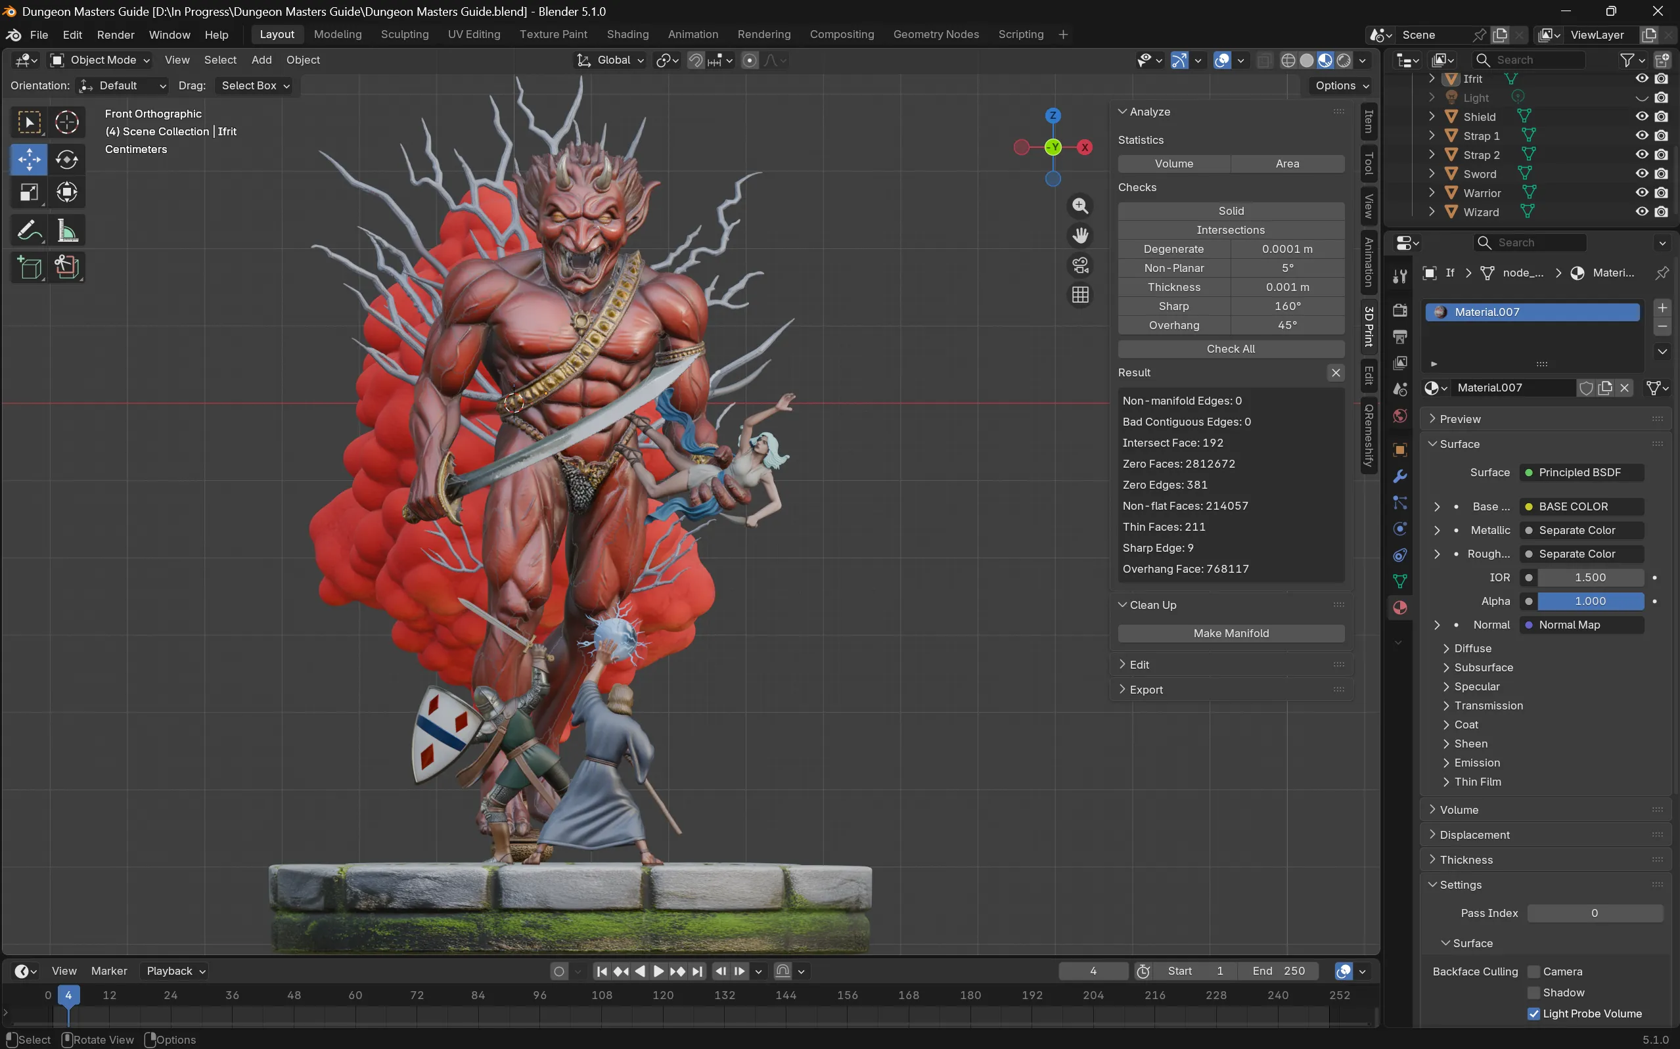Switch to wireframe viewport shading

pos(1288,60)
